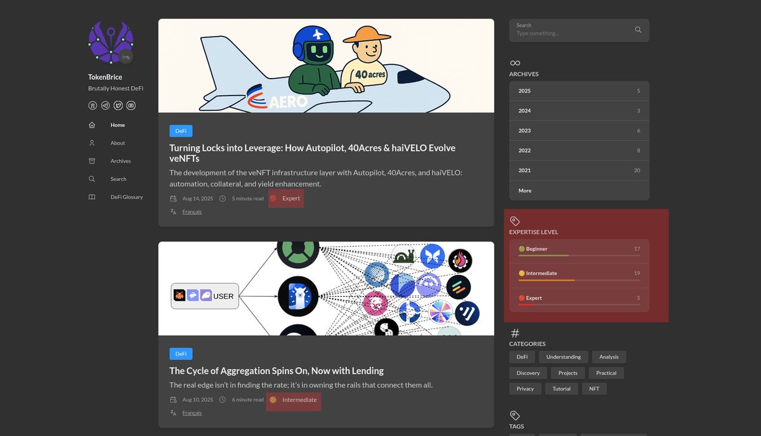Viewport: 761px width, 436px height.
Task: Filter by Beginner expertise level
Action: pos(579,251)
